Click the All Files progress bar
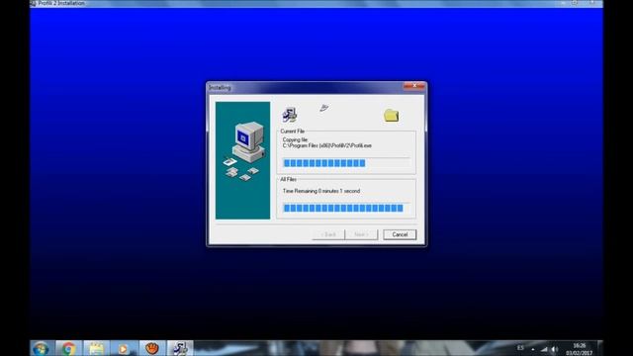Viewport: 633px width, 356px height. tap(346, 208)
